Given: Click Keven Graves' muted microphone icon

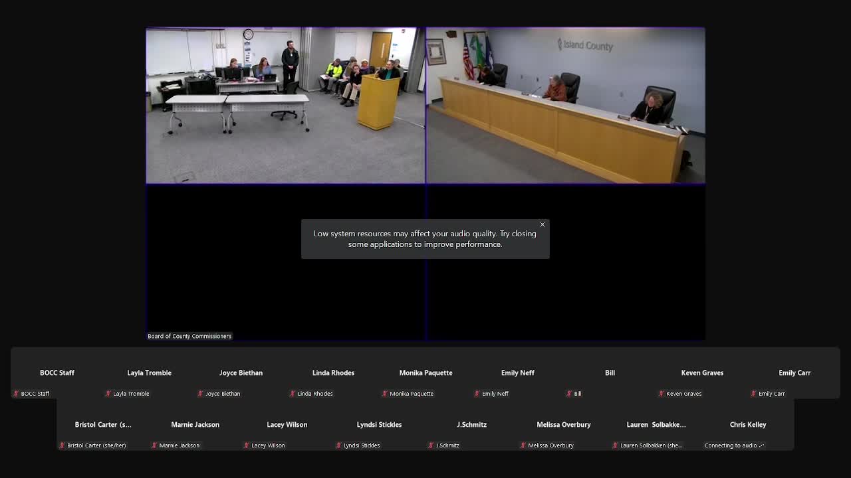Looking at the screenshot, I should [x=662, y=394].
